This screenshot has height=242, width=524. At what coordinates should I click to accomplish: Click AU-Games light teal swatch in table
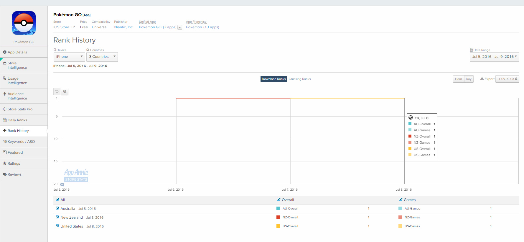pos(400,208)
